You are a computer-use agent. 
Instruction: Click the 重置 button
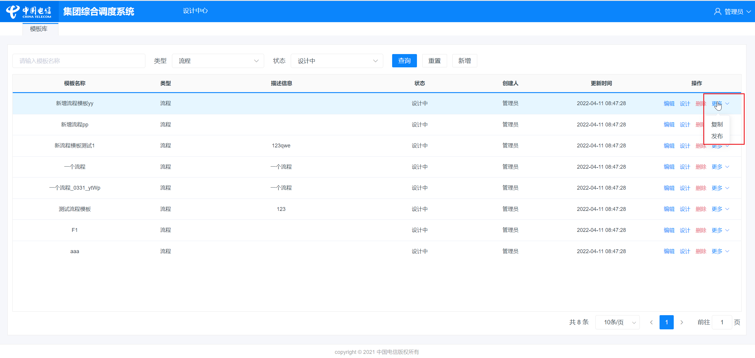(435, 61)
